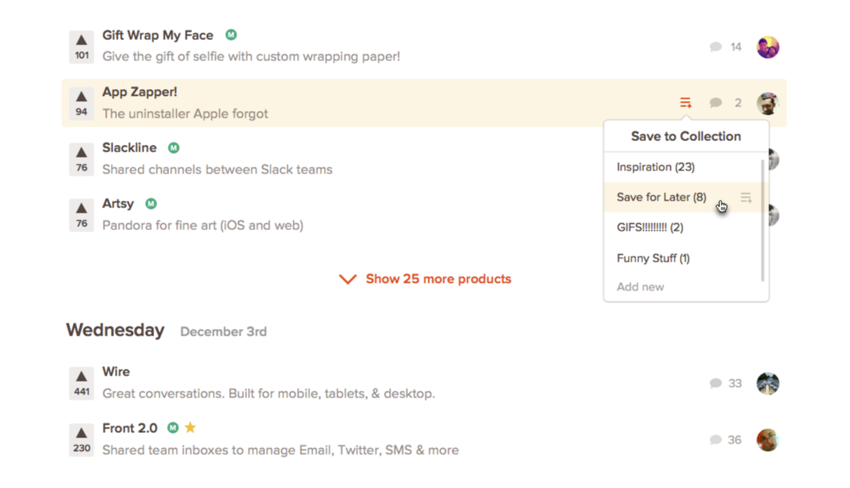Open Artsy product title
Screen dimensions: 850x488
tap(118, 204)
